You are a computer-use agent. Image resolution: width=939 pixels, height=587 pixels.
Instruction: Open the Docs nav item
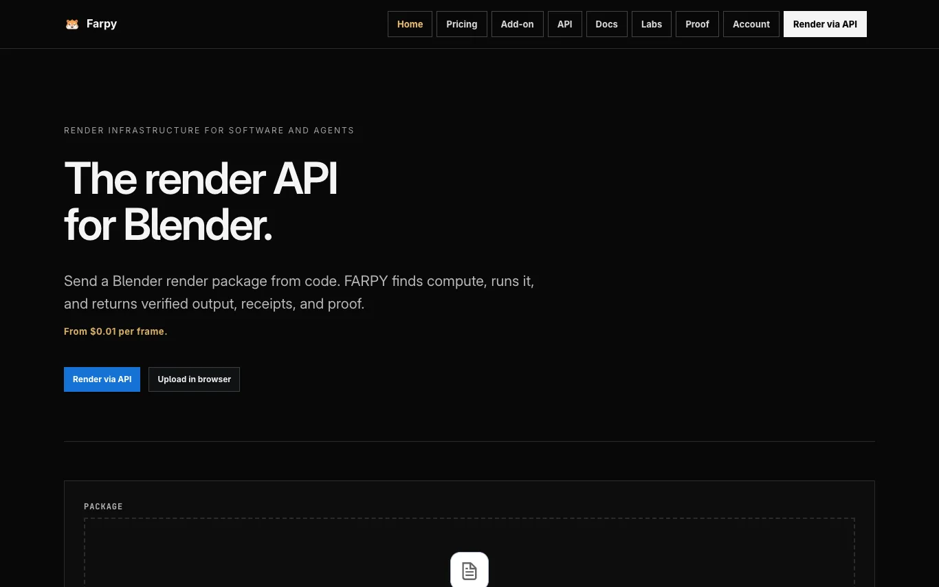point(607,24)
